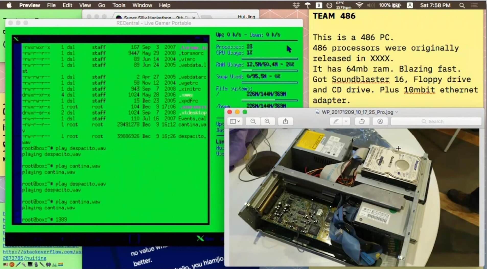Click the umbrella menu bar icon
This screenshot has width=487, height=269.
(308, 5)
